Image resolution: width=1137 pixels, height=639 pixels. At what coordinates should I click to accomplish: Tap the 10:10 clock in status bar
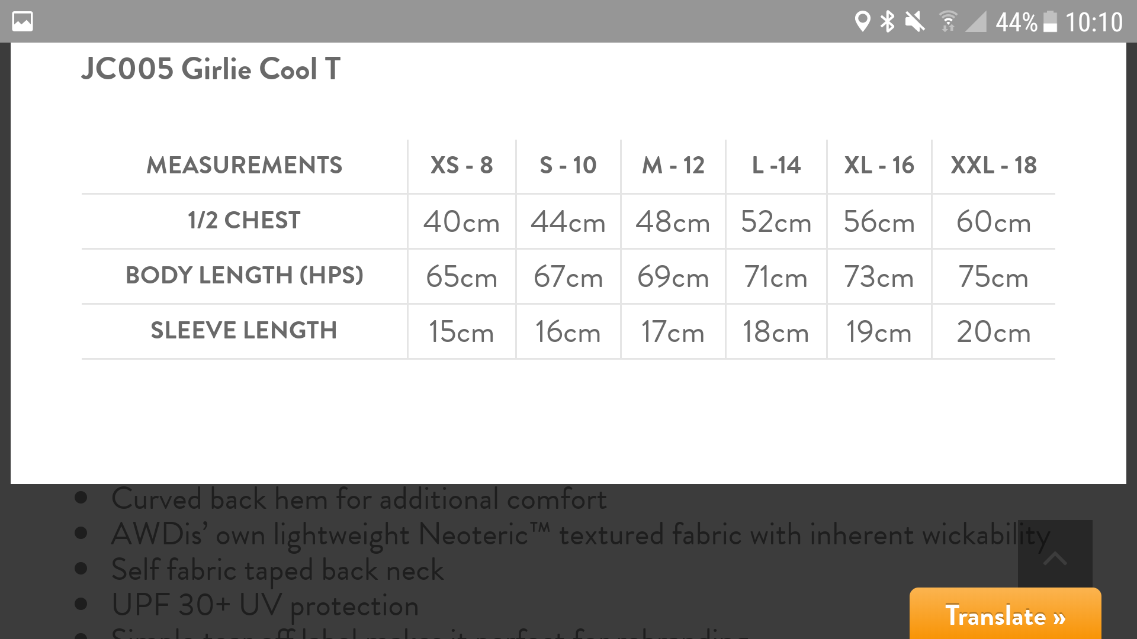[1094, 22]
